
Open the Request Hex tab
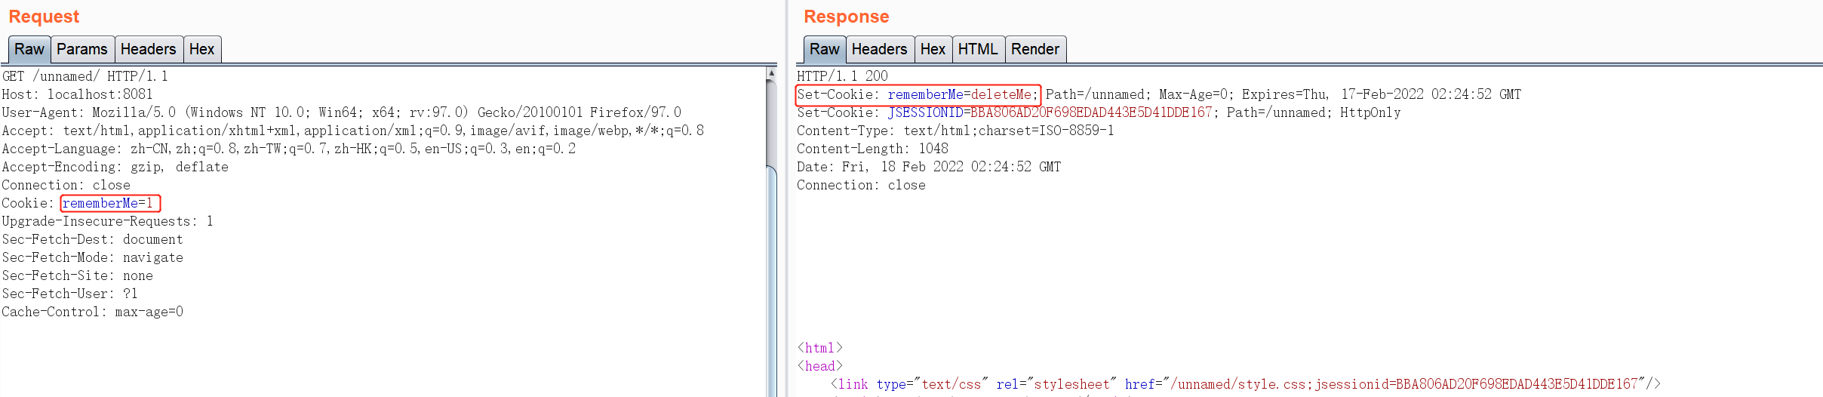click(202, 49)
